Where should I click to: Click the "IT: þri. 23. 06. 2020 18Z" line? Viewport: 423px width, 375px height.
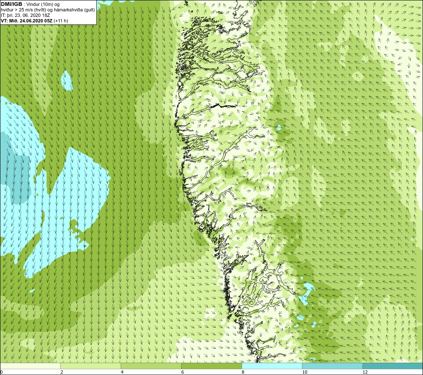(25, 15)
